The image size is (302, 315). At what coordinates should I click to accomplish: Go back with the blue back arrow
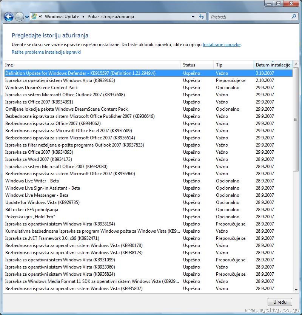pyautogui.click(x=9, y=17)
